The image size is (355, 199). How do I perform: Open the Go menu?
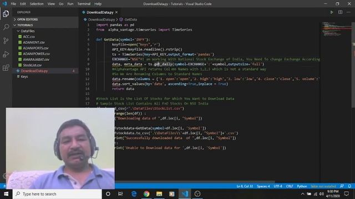[x=61, y=4]
